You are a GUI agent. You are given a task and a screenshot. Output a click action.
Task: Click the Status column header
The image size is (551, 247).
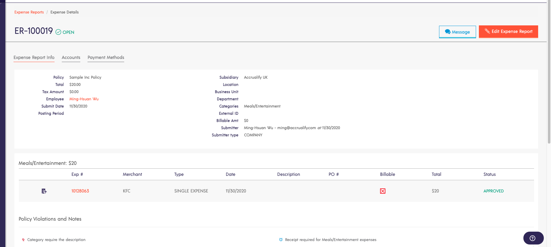(489, 174)
